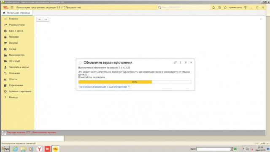Go forward with the right arrow button
Image resolution: width=270 pixels, height=152 pixels.
click(46, 19)
